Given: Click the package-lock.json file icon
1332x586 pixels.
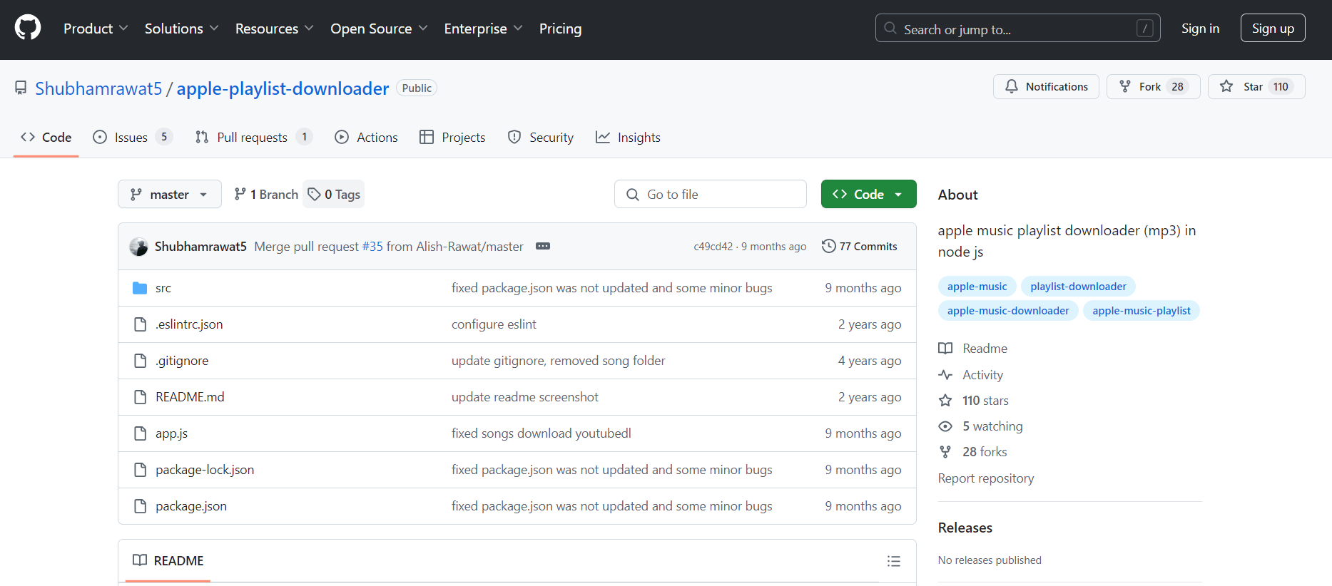Looking at the screenshot, I should [x=141, y=470].
